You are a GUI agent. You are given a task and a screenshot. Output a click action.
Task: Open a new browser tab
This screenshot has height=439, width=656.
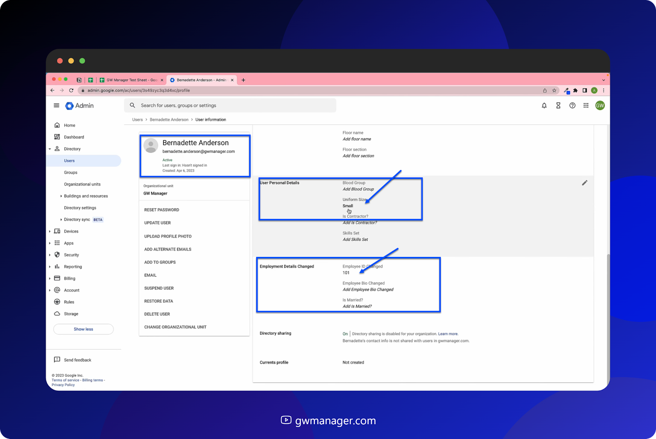243,80
